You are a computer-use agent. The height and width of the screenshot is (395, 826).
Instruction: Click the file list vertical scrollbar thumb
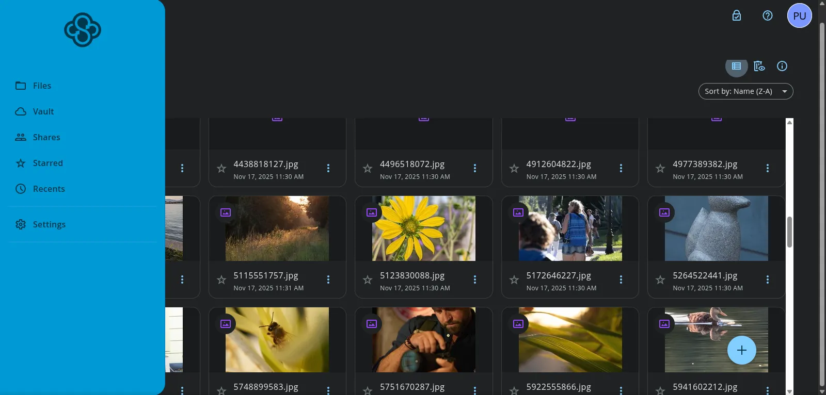[x=789, y=232]
